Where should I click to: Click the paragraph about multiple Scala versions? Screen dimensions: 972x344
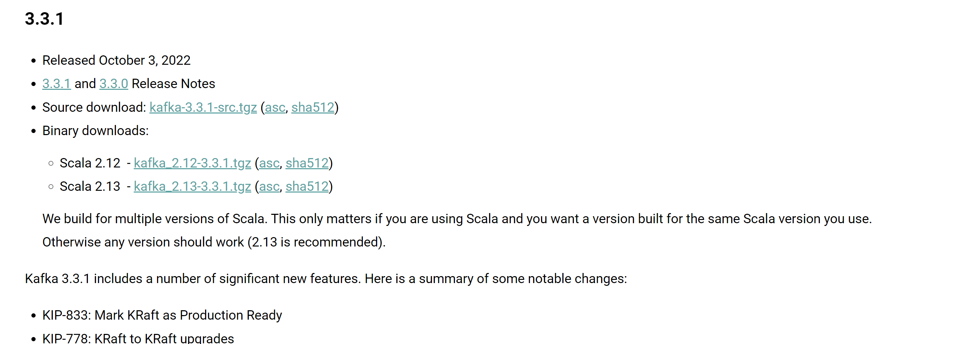click(x=457, y=219)
